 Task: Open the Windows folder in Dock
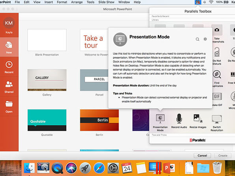(x=203, y=168)
